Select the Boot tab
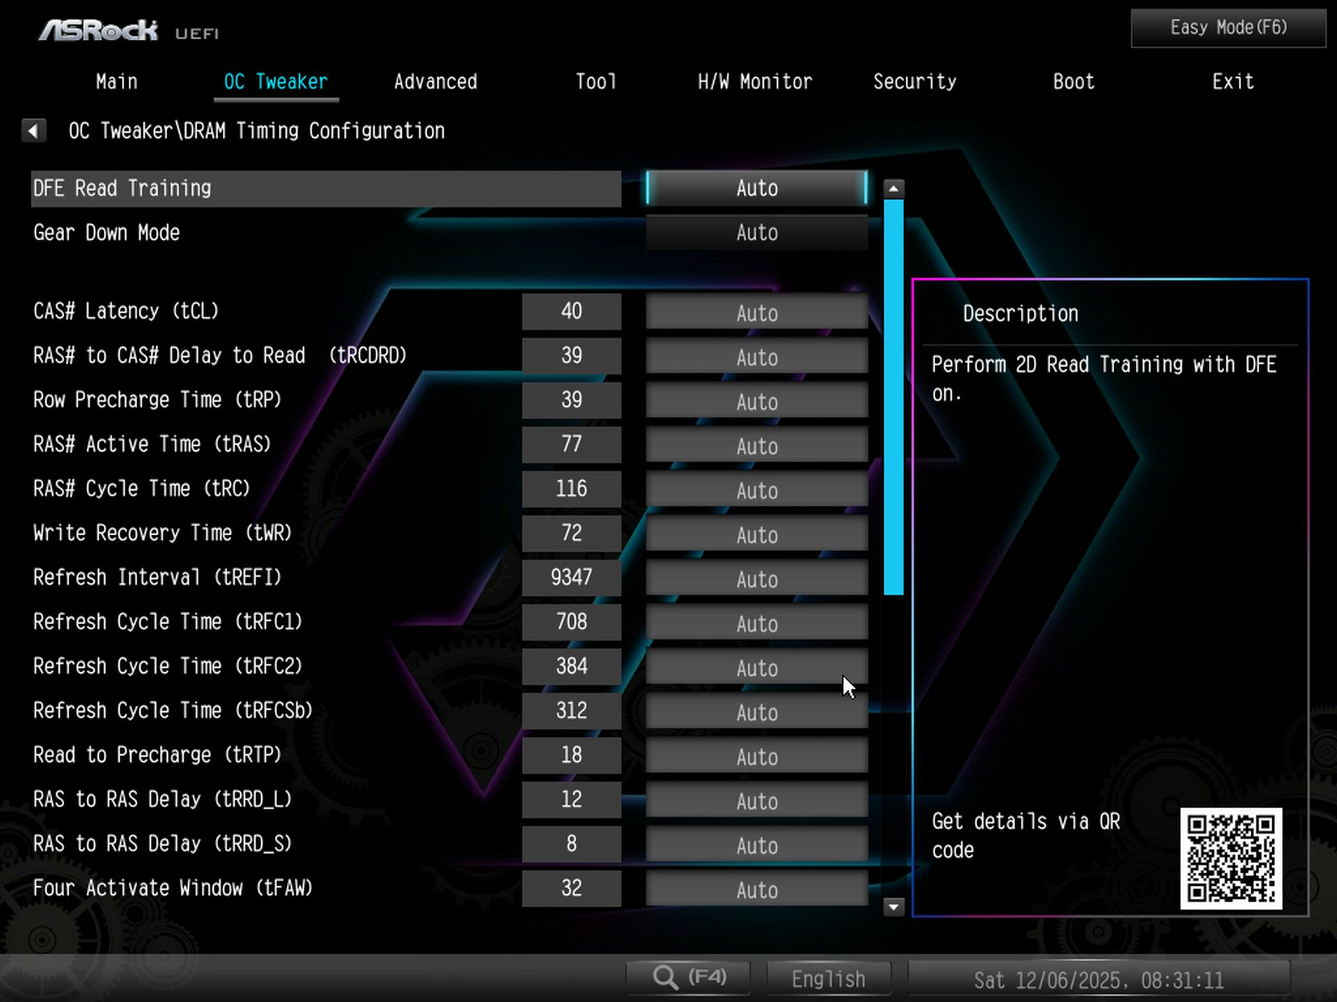This screenshot has width=1337, height=1002. tap(1073, 81)
